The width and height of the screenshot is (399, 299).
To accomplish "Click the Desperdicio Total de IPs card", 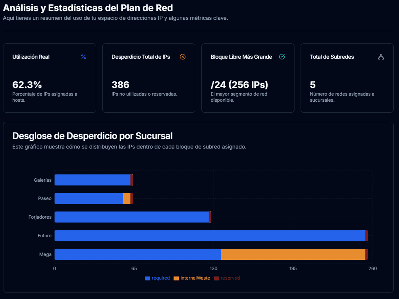I will point(148,77).
